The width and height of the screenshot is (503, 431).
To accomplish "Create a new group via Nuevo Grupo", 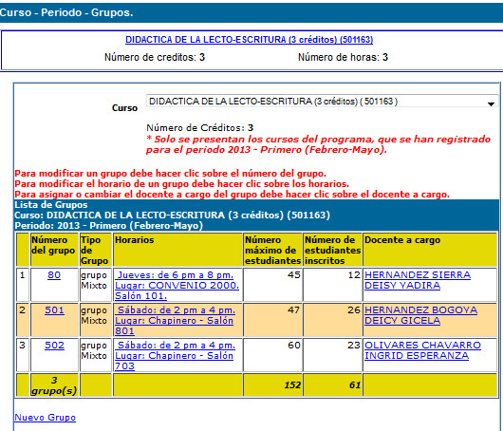I will tap(45, 417).
